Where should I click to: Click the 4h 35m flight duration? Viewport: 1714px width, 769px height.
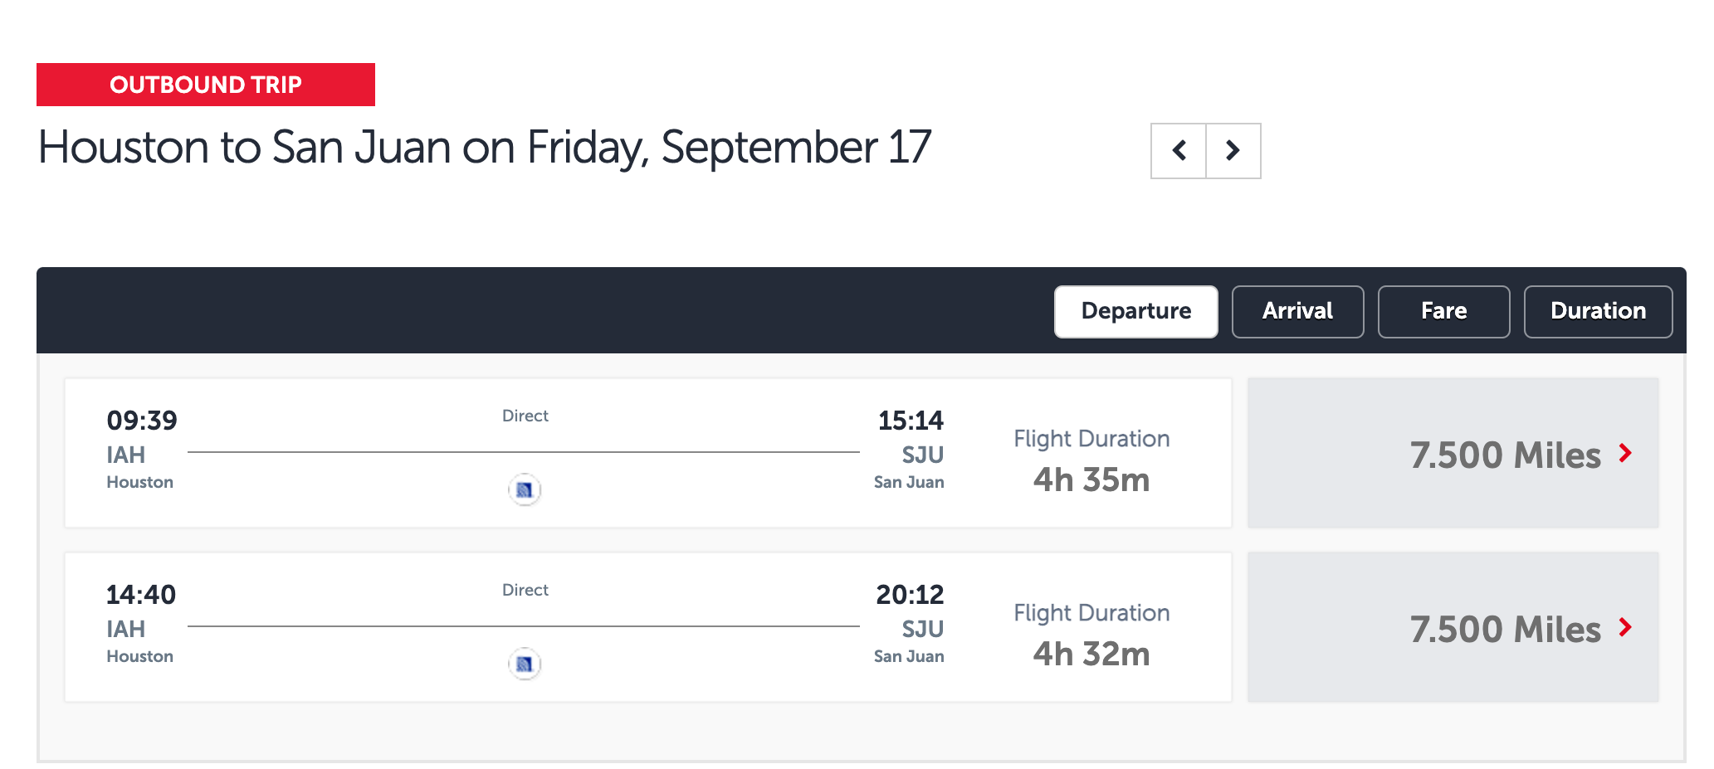[1091, 480]
